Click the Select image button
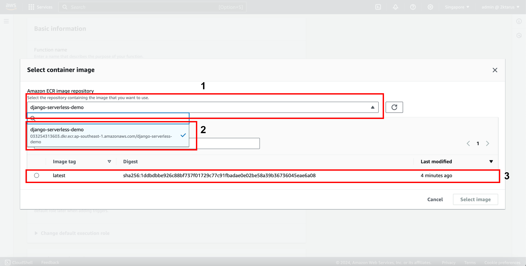The image size is (526, 266). click(476, 199)
